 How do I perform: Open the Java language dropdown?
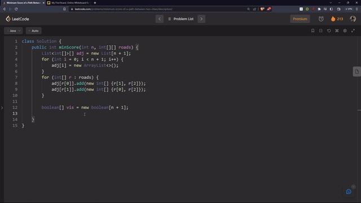click(14, 30)
